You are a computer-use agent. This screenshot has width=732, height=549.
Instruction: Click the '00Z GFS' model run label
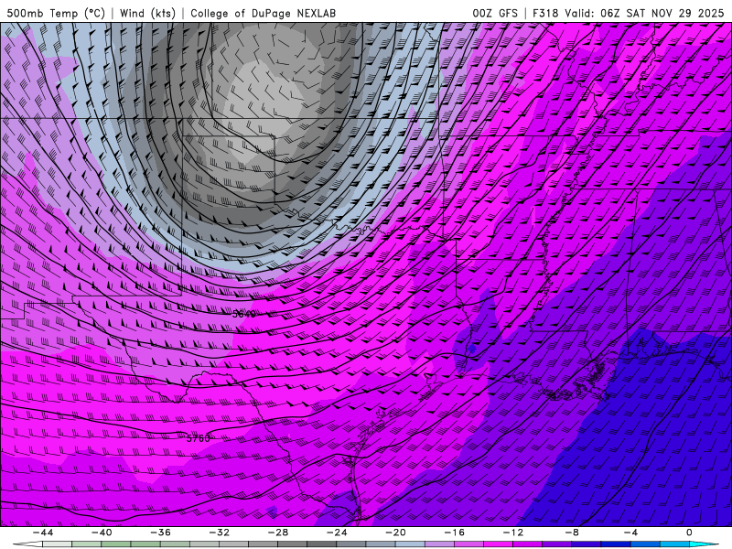(x=495, y=13)
